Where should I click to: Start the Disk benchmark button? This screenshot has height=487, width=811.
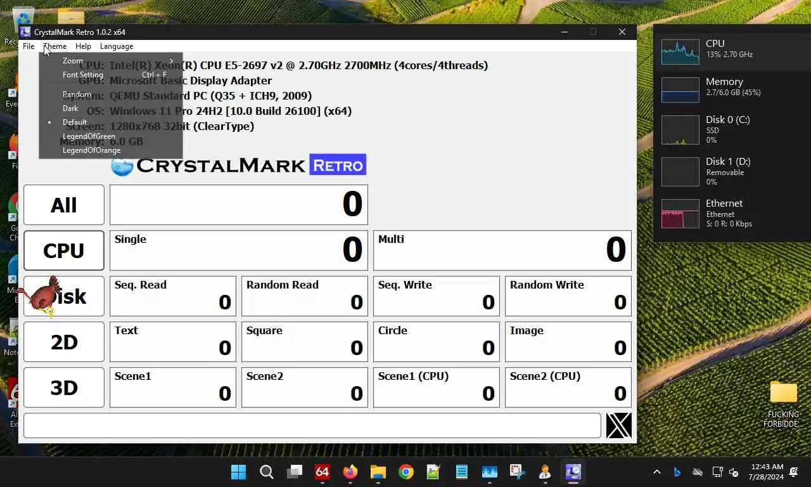[x=64, y=296]
